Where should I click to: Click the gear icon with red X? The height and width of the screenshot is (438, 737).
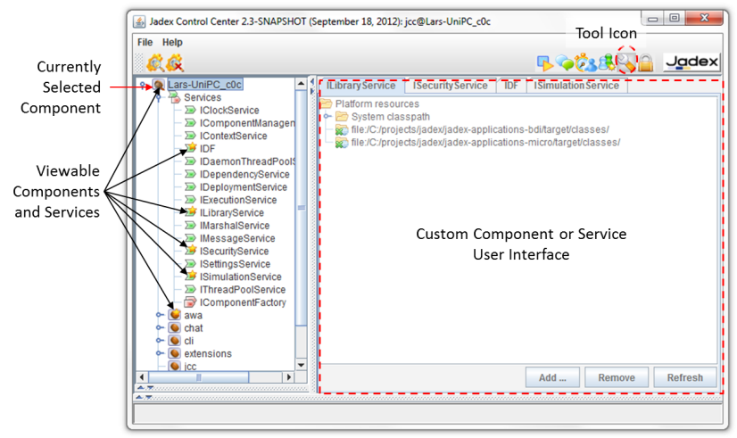175,62
